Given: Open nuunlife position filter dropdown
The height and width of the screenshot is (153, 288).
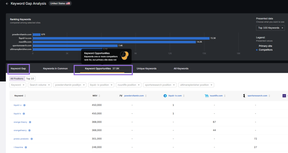Looking at the screenshot, I should (x=129, y=85).
